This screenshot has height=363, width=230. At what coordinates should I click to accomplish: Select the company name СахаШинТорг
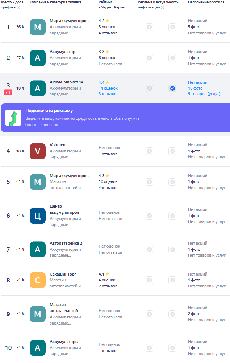pyautogui.click(x=63, y=274)
